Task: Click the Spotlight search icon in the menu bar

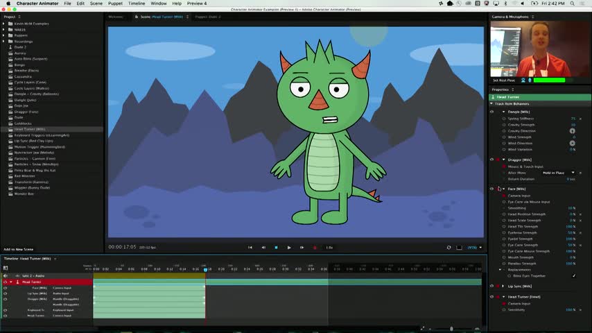Action: point(573,3)
